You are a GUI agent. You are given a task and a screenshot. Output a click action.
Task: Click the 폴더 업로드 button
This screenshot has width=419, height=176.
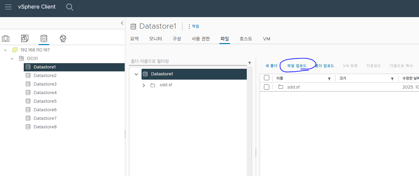tap(324, 66)
